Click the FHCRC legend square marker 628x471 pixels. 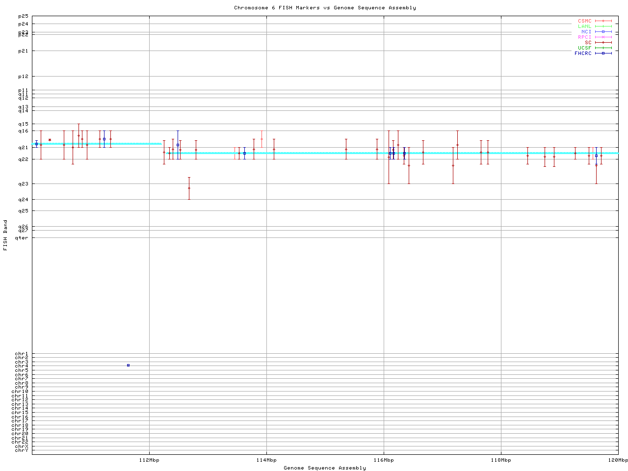point(603,53)
